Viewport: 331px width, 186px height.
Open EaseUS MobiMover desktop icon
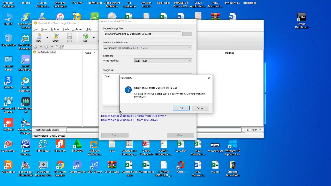26,63
